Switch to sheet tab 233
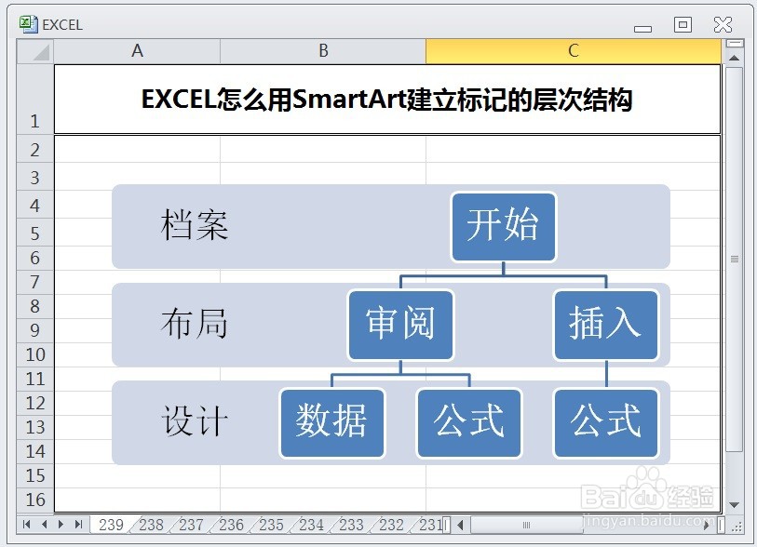Screen dimensions: 757x547 (x=351, y=525)
